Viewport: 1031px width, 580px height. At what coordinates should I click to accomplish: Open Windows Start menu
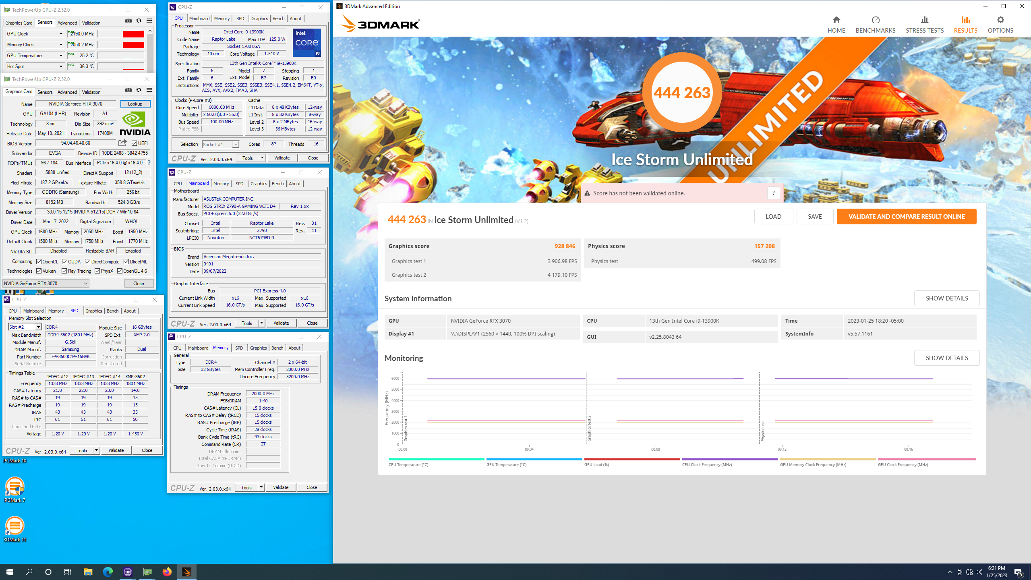pyautogui.click(x=10, y=572)
